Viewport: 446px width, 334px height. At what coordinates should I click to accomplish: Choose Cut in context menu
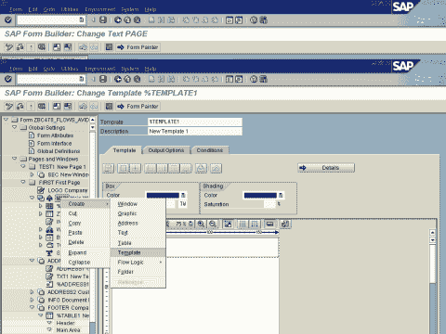85,213
